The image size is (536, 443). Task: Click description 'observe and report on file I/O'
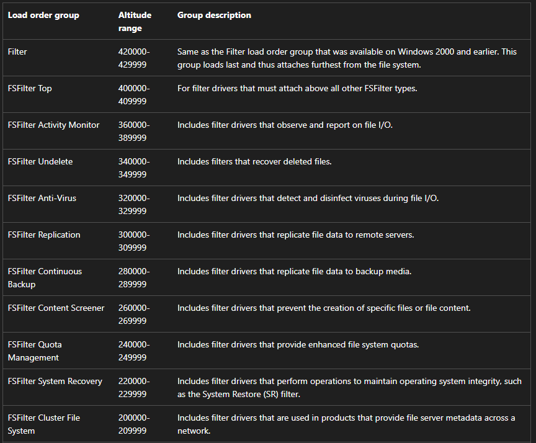click(x=285, y=125)
